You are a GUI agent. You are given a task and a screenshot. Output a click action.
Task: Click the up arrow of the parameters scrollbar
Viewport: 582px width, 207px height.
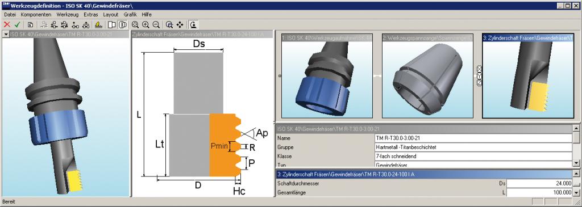click(576, 174)
